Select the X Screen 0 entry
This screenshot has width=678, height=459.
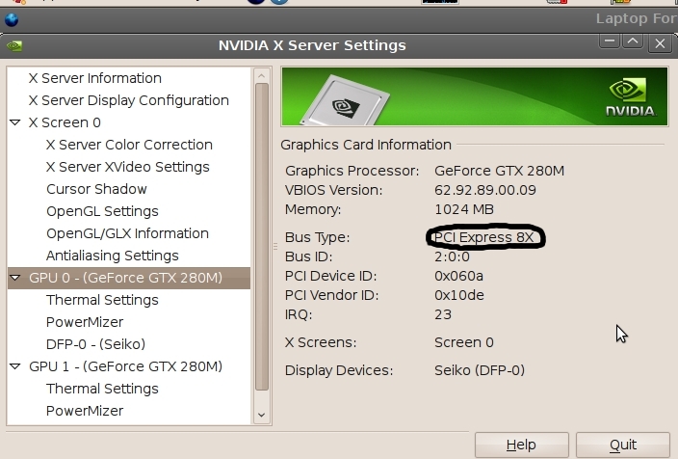[x=65, y=122]
